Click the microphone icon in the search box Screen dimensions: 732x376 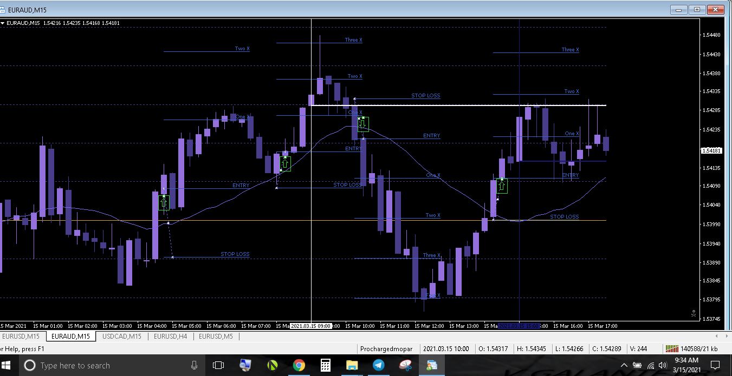[194, 366]
